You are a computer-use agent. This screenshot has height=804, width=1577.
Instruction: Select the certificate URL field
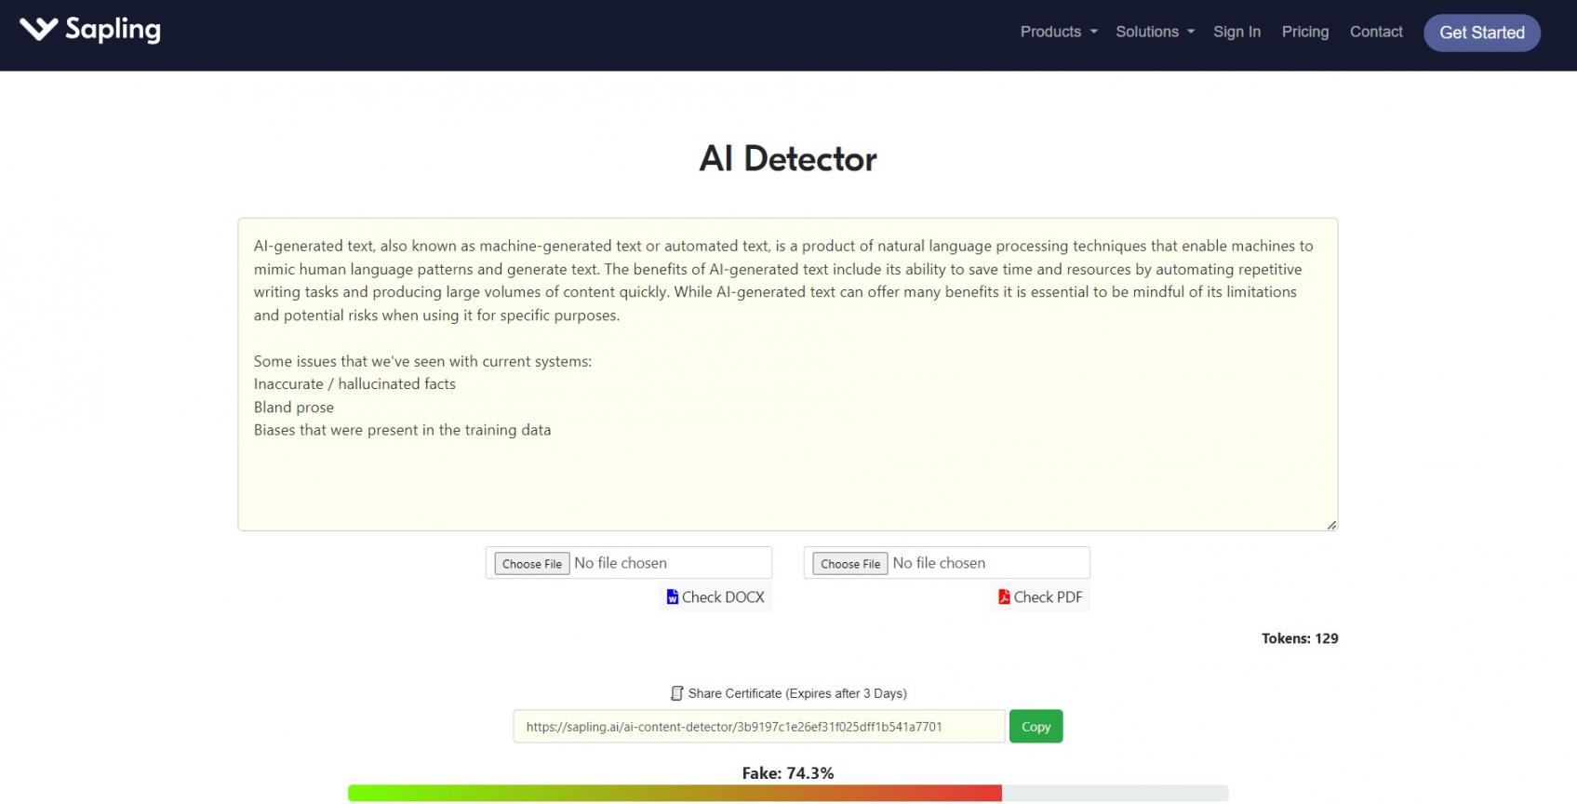click(757, 727)
